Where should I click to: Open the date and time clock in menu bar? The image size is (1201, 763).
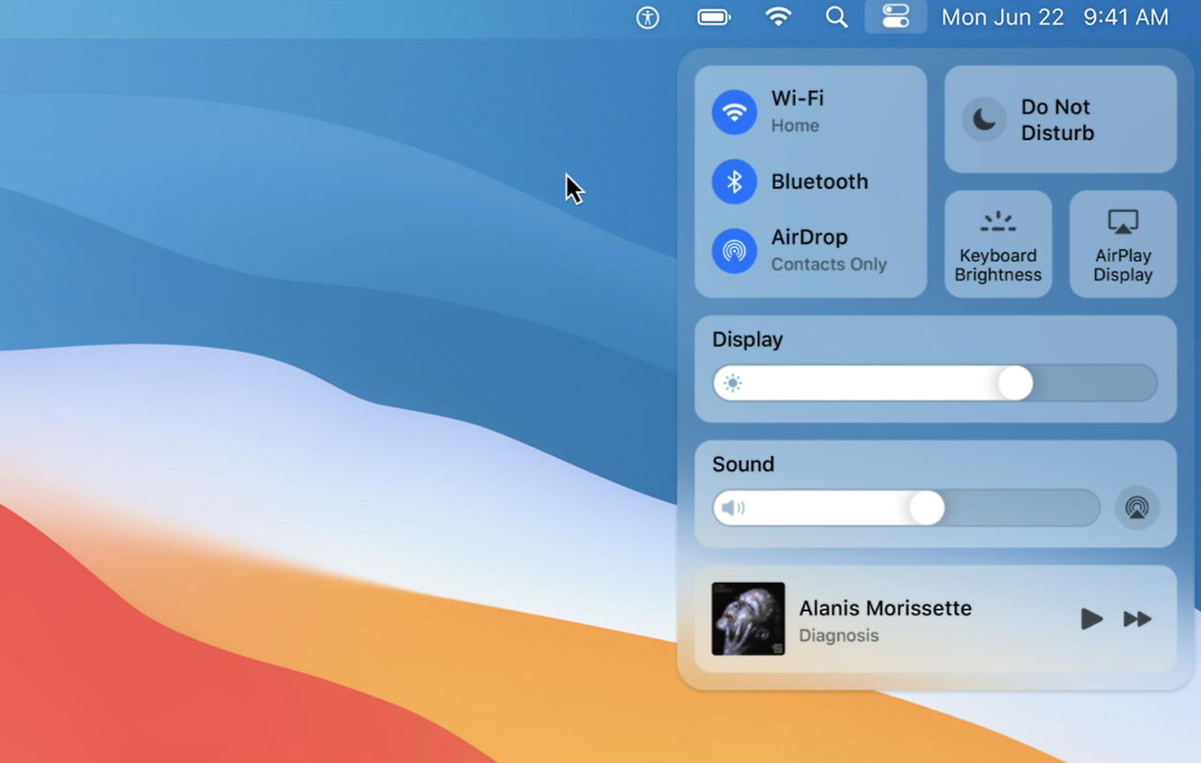(1056, 17)
